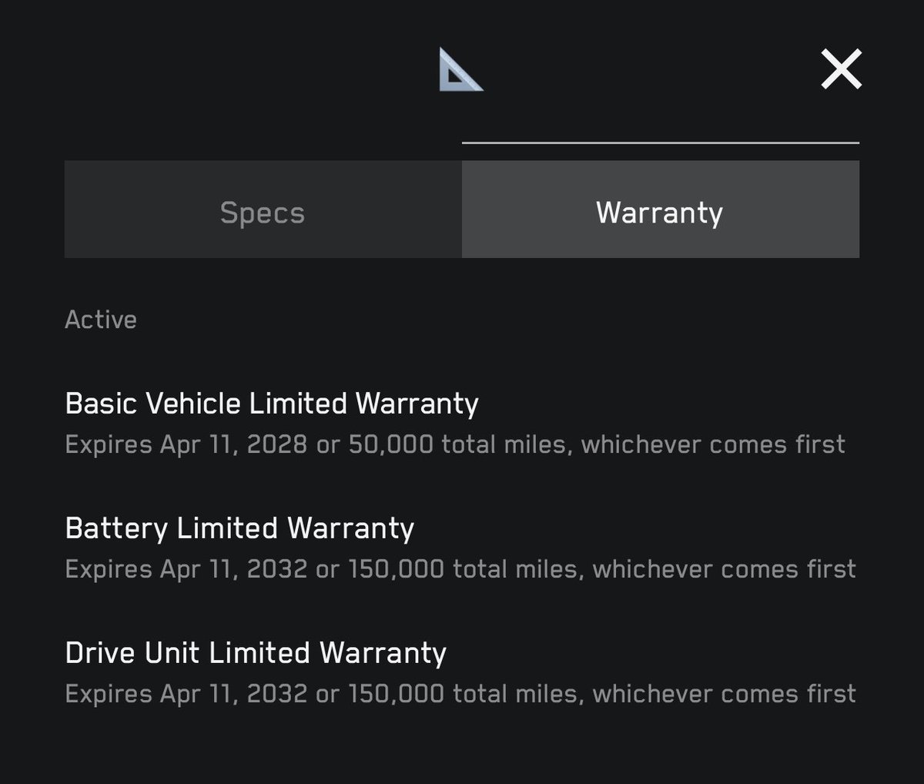Screen dimensions: 924x784
Task: Click the Active section heading
Action: [101, 320]
